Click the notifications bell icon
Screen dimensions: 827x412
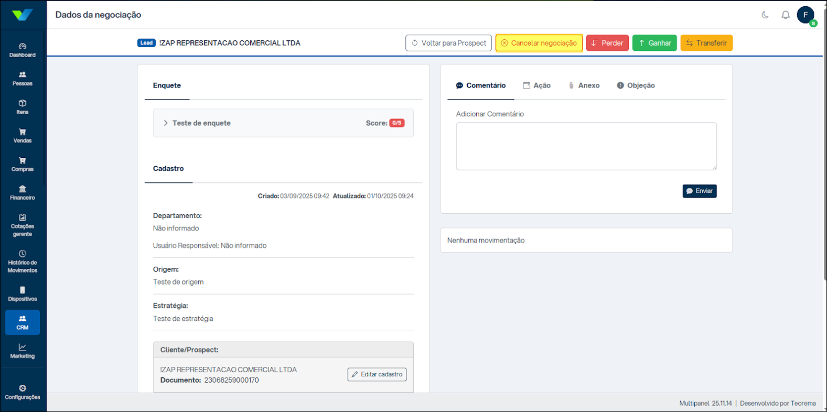[785, 15]
